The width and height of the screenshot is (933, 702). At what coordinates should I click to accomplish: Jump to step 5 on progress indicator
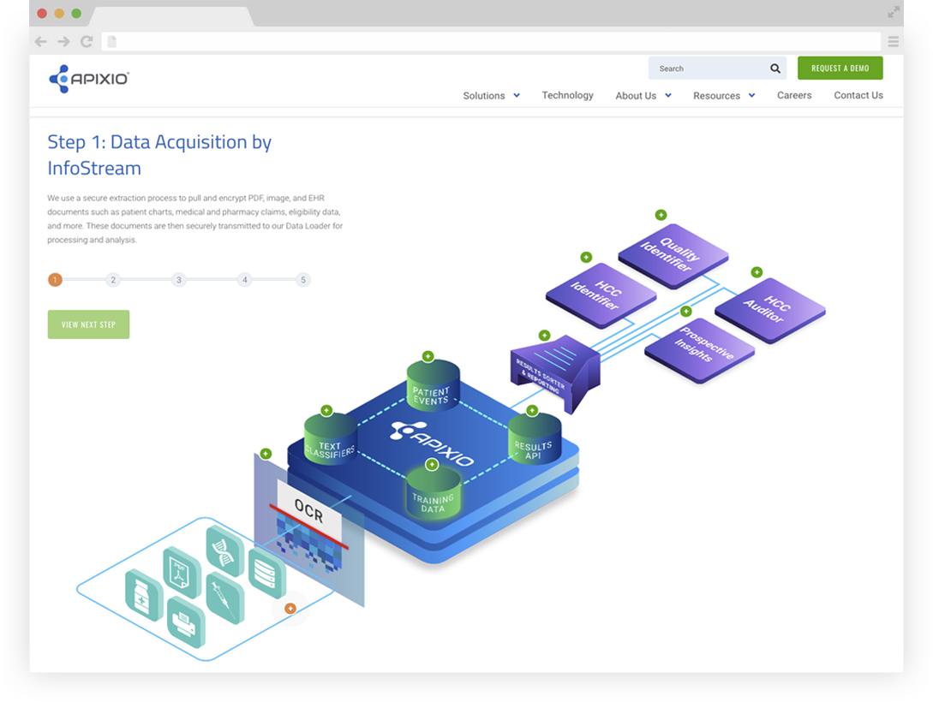tap(303, 279)
